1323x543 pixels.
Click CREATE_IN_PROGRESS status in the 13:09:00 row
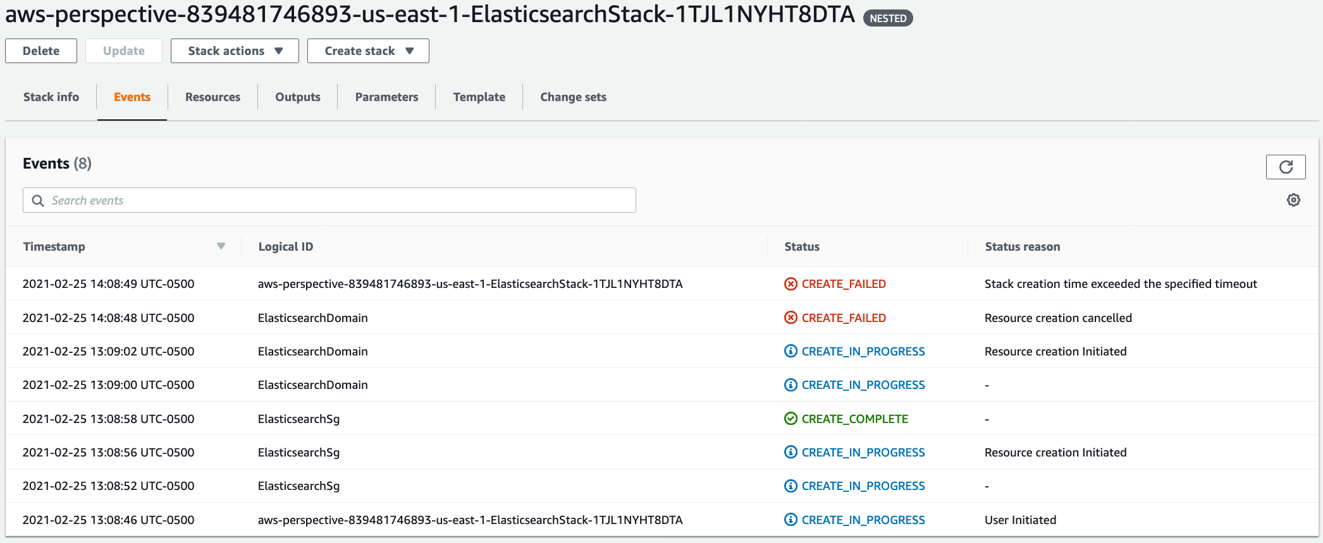[863, 385]
